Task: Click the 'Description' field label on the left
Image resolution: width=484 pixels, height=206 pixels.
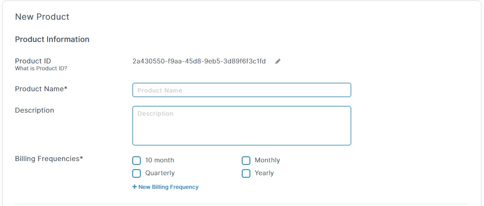Action: point(35,110)
